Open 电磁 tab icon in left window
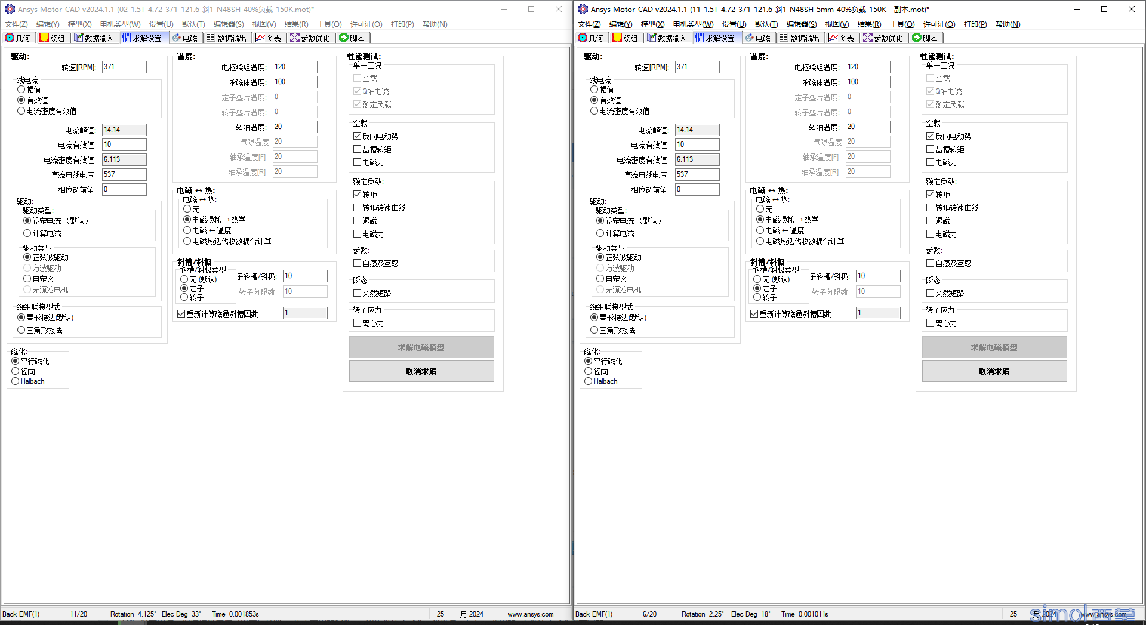Viewport: 1146px width, 625px height. point(177,38)
